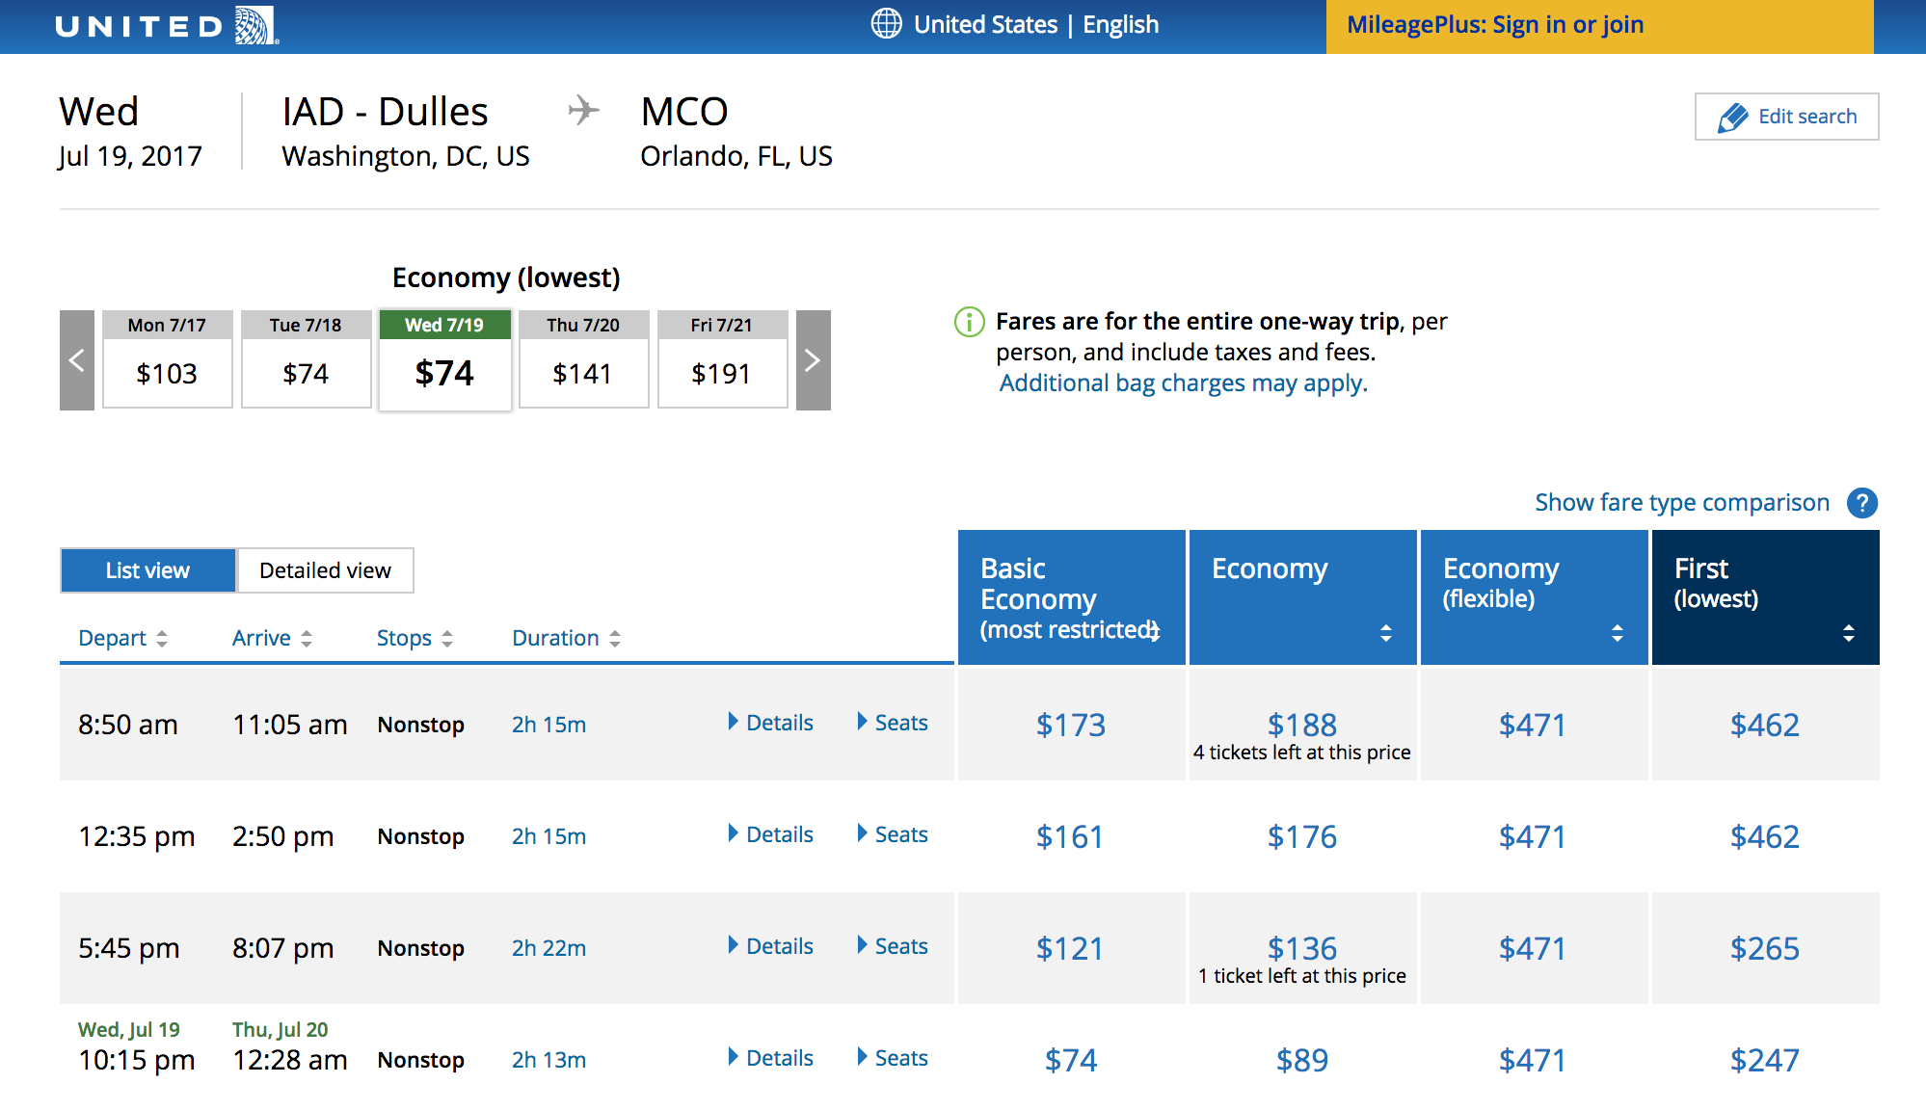
Task: Click the United globe logo
Action: 256,25
